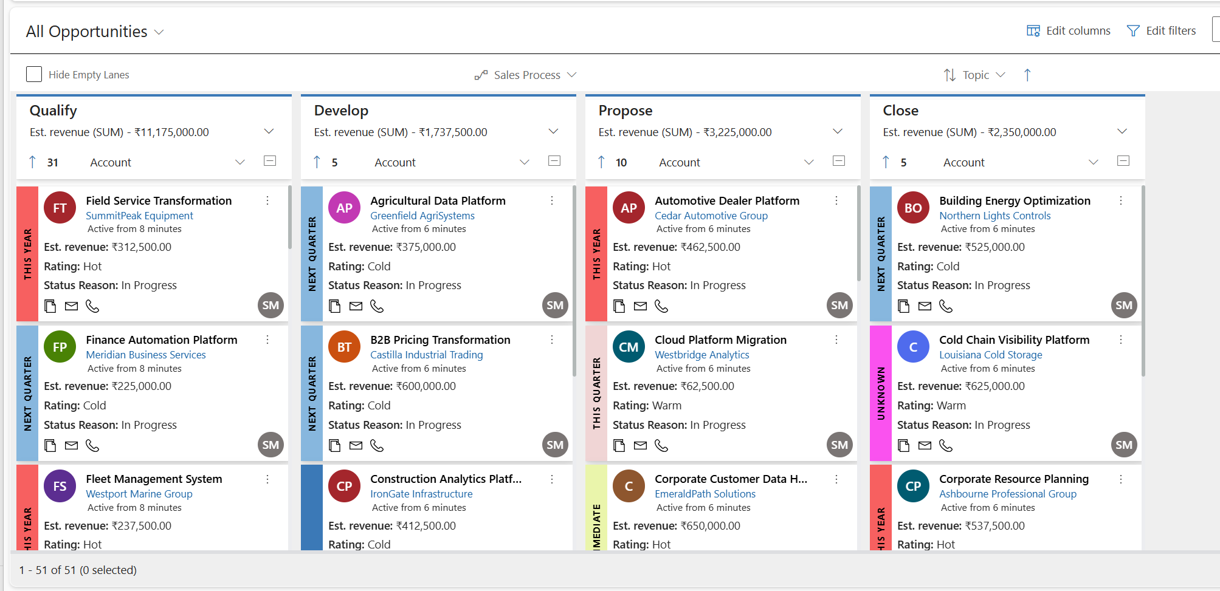Open Greenfield AgriSystems account link
Screen dimensions: 1220x591
(x=422, y=216)
